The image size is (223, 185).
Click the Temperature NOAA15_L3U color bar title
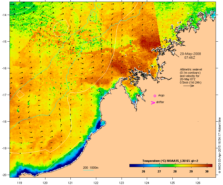pos(170,161)
